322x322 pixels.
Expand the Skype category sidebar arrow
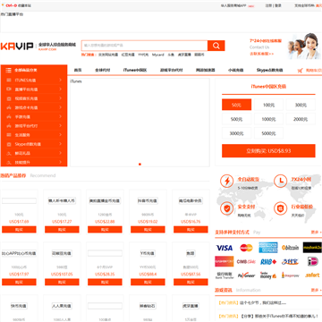tap(61, 144)
